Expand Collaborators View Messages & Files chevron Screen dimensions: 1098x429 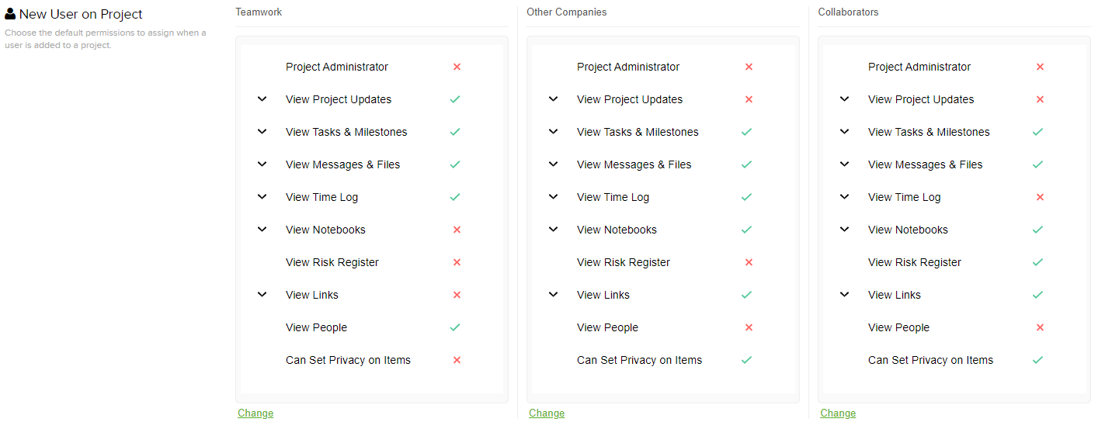pos(845,164)
